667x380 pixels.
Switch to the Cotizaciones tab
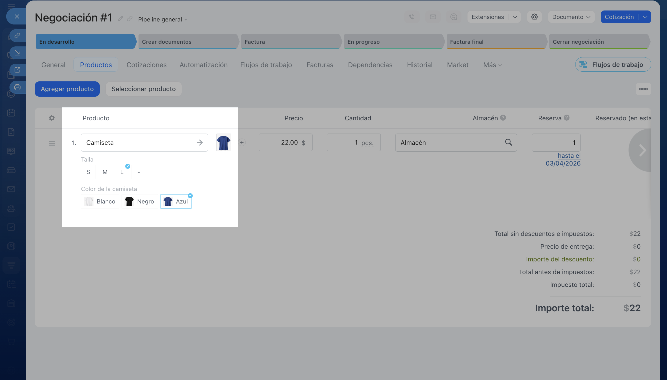(146, 65)
